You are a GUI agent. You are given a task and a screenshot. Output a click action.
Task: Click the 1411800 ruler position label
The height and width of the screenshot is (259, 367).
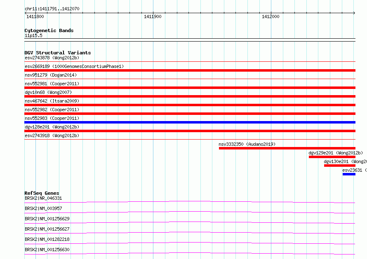[35, 16]
